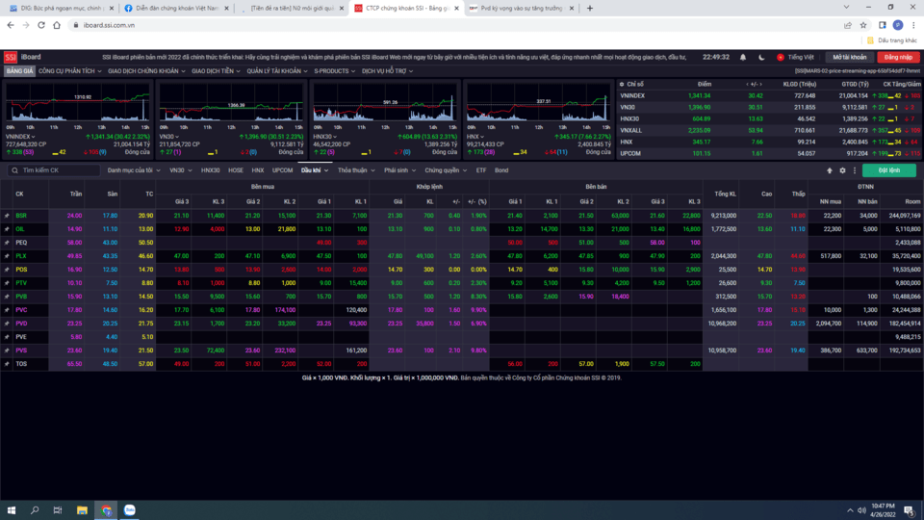Toggle the +/- change column switcher
This screenshot has width=924, height=520.
tap(755, 84)
